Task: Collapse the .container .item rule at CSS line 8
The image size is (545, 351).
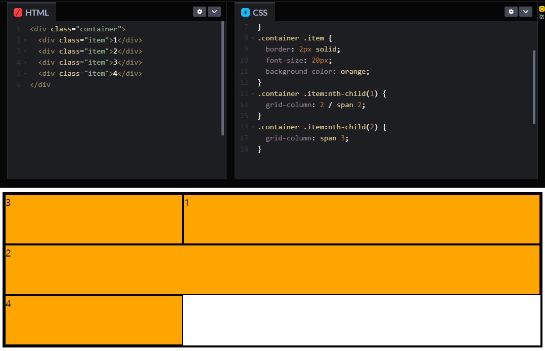Action: pyautogui.click(x=253, y=38)
